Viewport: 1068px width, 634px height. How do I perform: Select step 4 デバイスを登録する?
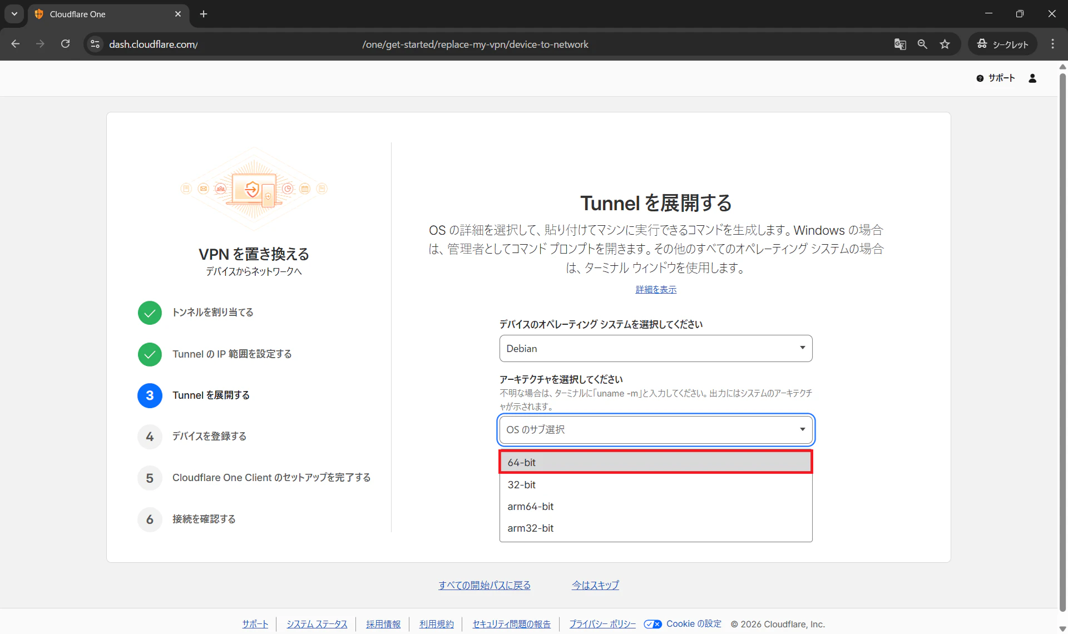(x=192, y=437)
